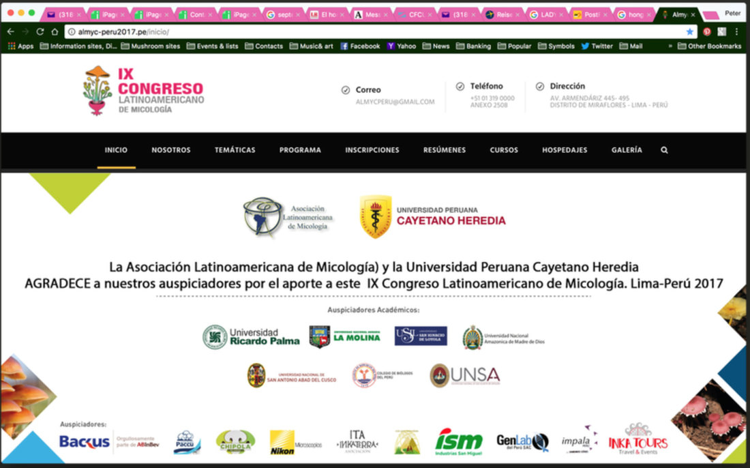
Task: Click the San Ignacio de Loyola logo
Action: 421,336
